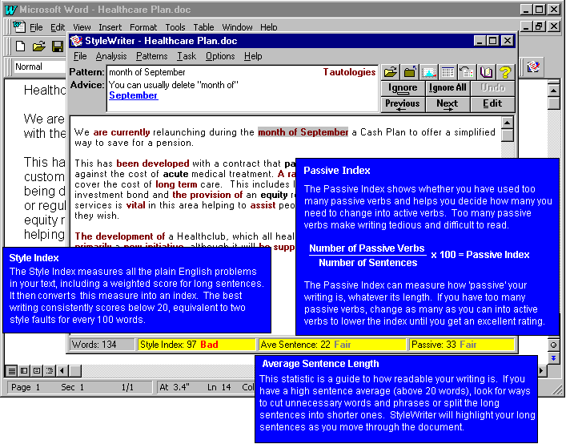The image size is (566, 444).
Task: Click 'been developed' flagged phrase
Action: (153, 163)
